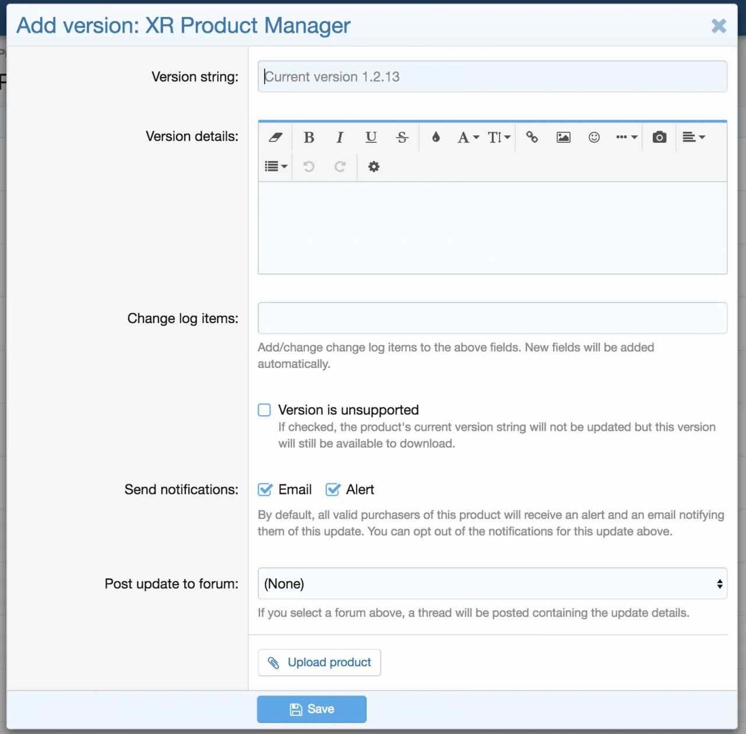Uncheck the Email notification checkbox
Screen dimensions: 746x734
point(265,490)
